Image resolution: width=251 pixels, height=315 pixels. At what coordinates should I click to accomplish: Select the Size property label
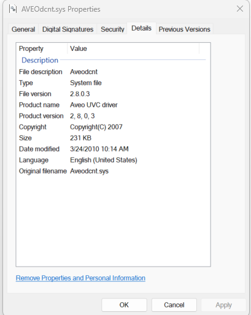[25, 138]
